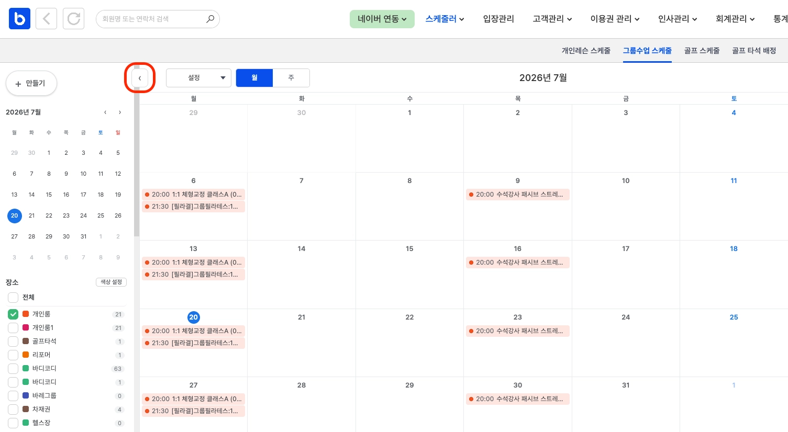Open the 설정 dropdown
788x432 pixels.
coord(198,78)
